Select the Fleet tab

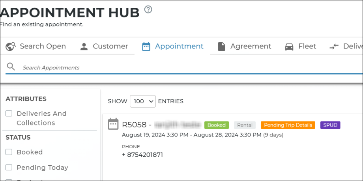pyautogui.click(x=307, y=47)
